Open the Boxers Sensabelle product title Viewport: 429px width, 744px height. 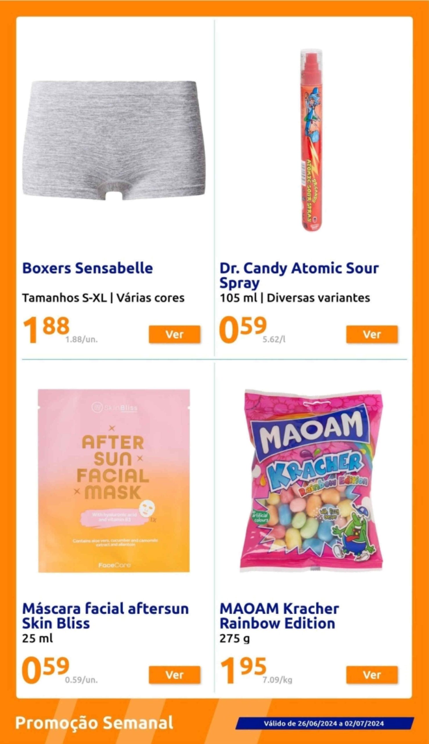coord(87,268)
